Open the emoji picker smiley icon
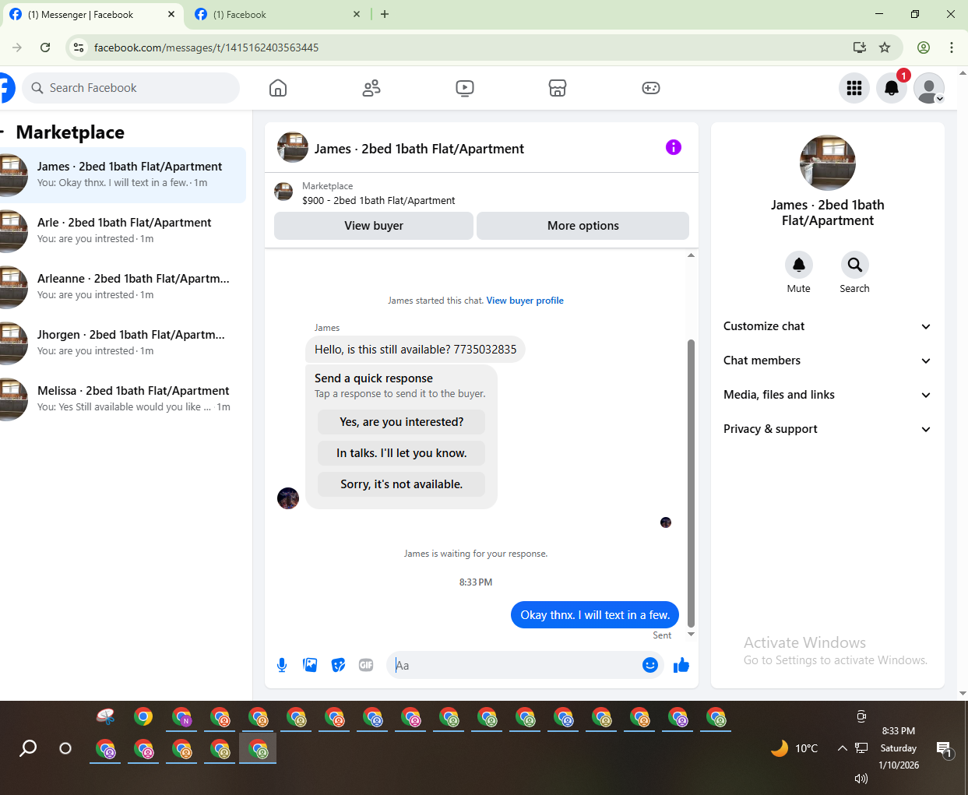This screenshot has width=968, height=795. [x=650, y=665]
